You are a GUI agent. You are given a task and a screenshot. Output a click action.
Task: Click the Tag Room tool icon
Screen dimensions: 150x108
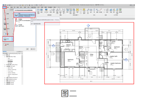tap(74, 10)
